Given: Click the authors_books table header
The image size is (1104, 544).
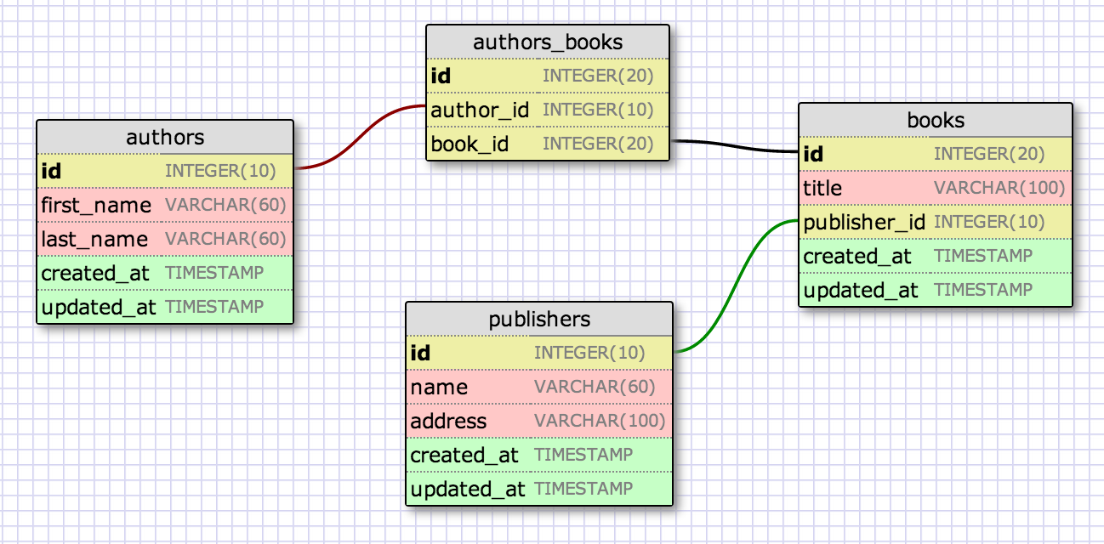Looking at the screenshot, I should 548,42.
